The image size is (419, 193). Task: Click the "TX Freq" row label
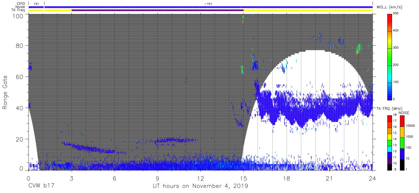pos(18,10)
